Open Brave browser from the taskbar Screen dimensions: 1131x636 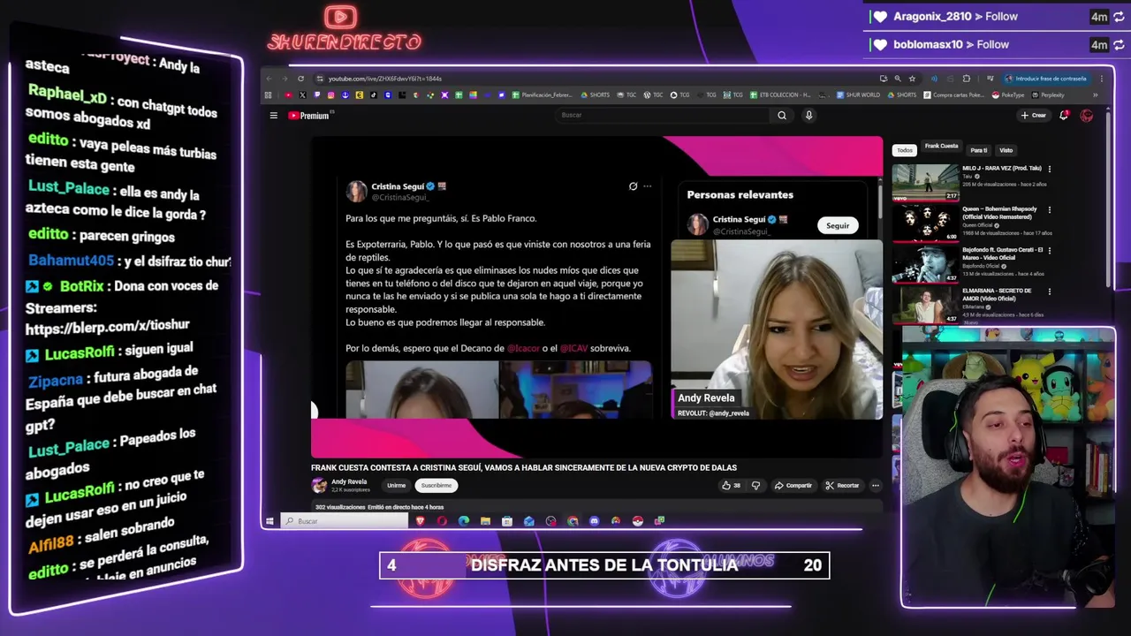click(420, 521)
